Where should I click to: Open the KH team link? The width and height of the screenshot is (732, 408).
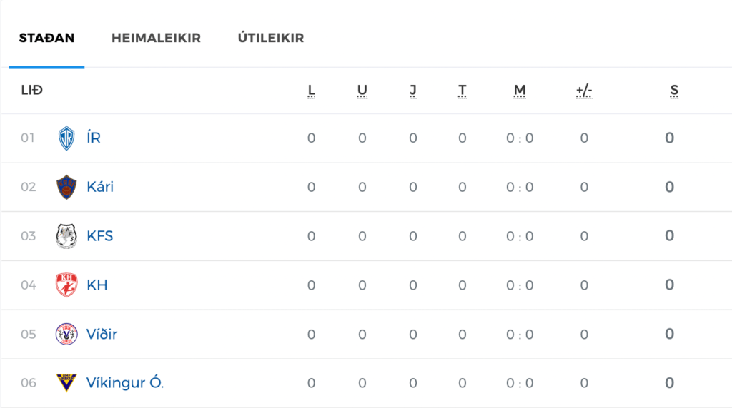(x=97, y=285)
